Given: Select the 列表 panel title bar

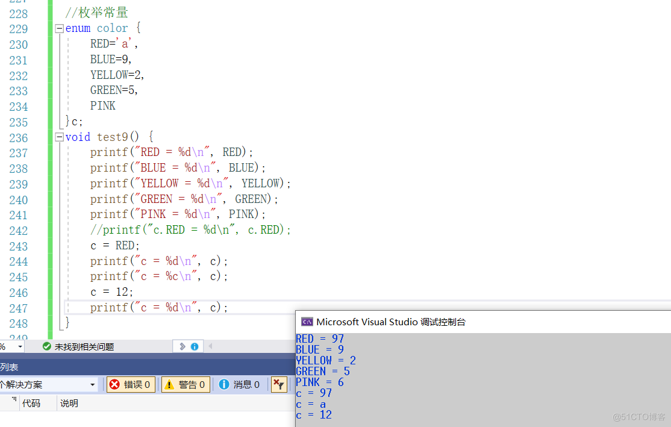Looking at the screenshot, I should click(x=148, y=367).
